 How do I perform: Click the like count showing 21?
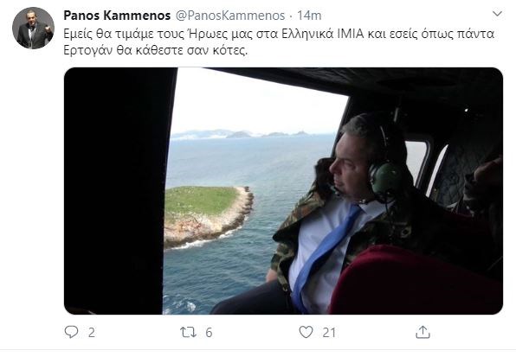click(x=329, y=333)
